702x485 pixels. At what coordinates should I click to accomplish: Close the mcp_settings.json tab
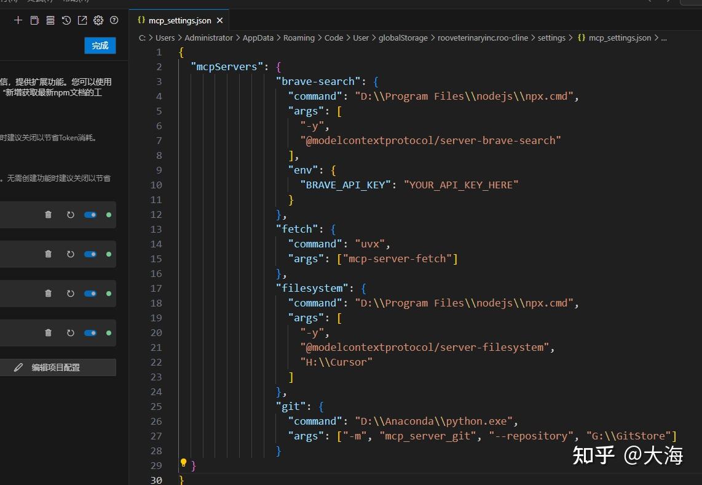219,20
